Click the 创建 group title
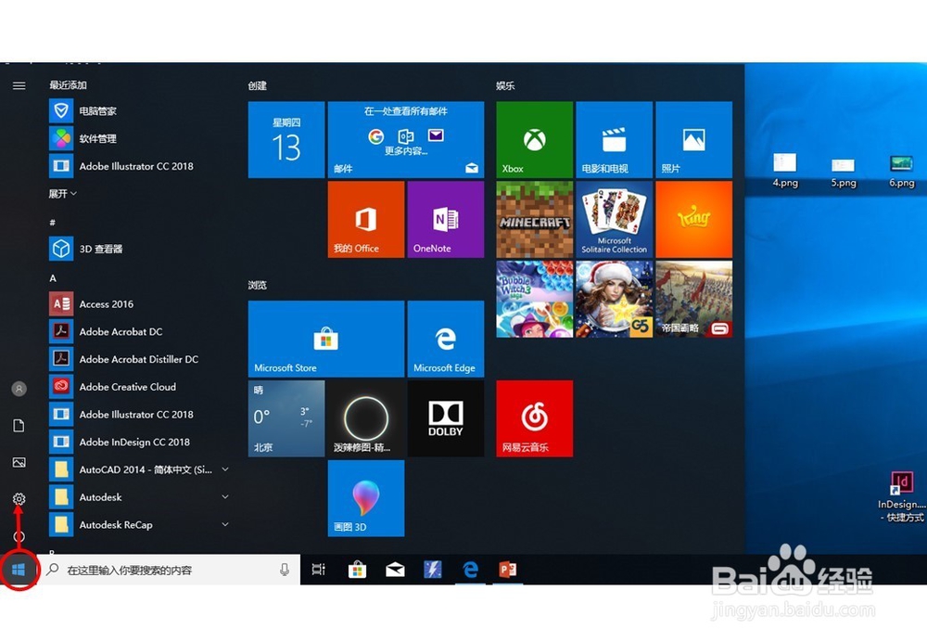The height and width of the screenshot is (642, 927). point(257,85)
